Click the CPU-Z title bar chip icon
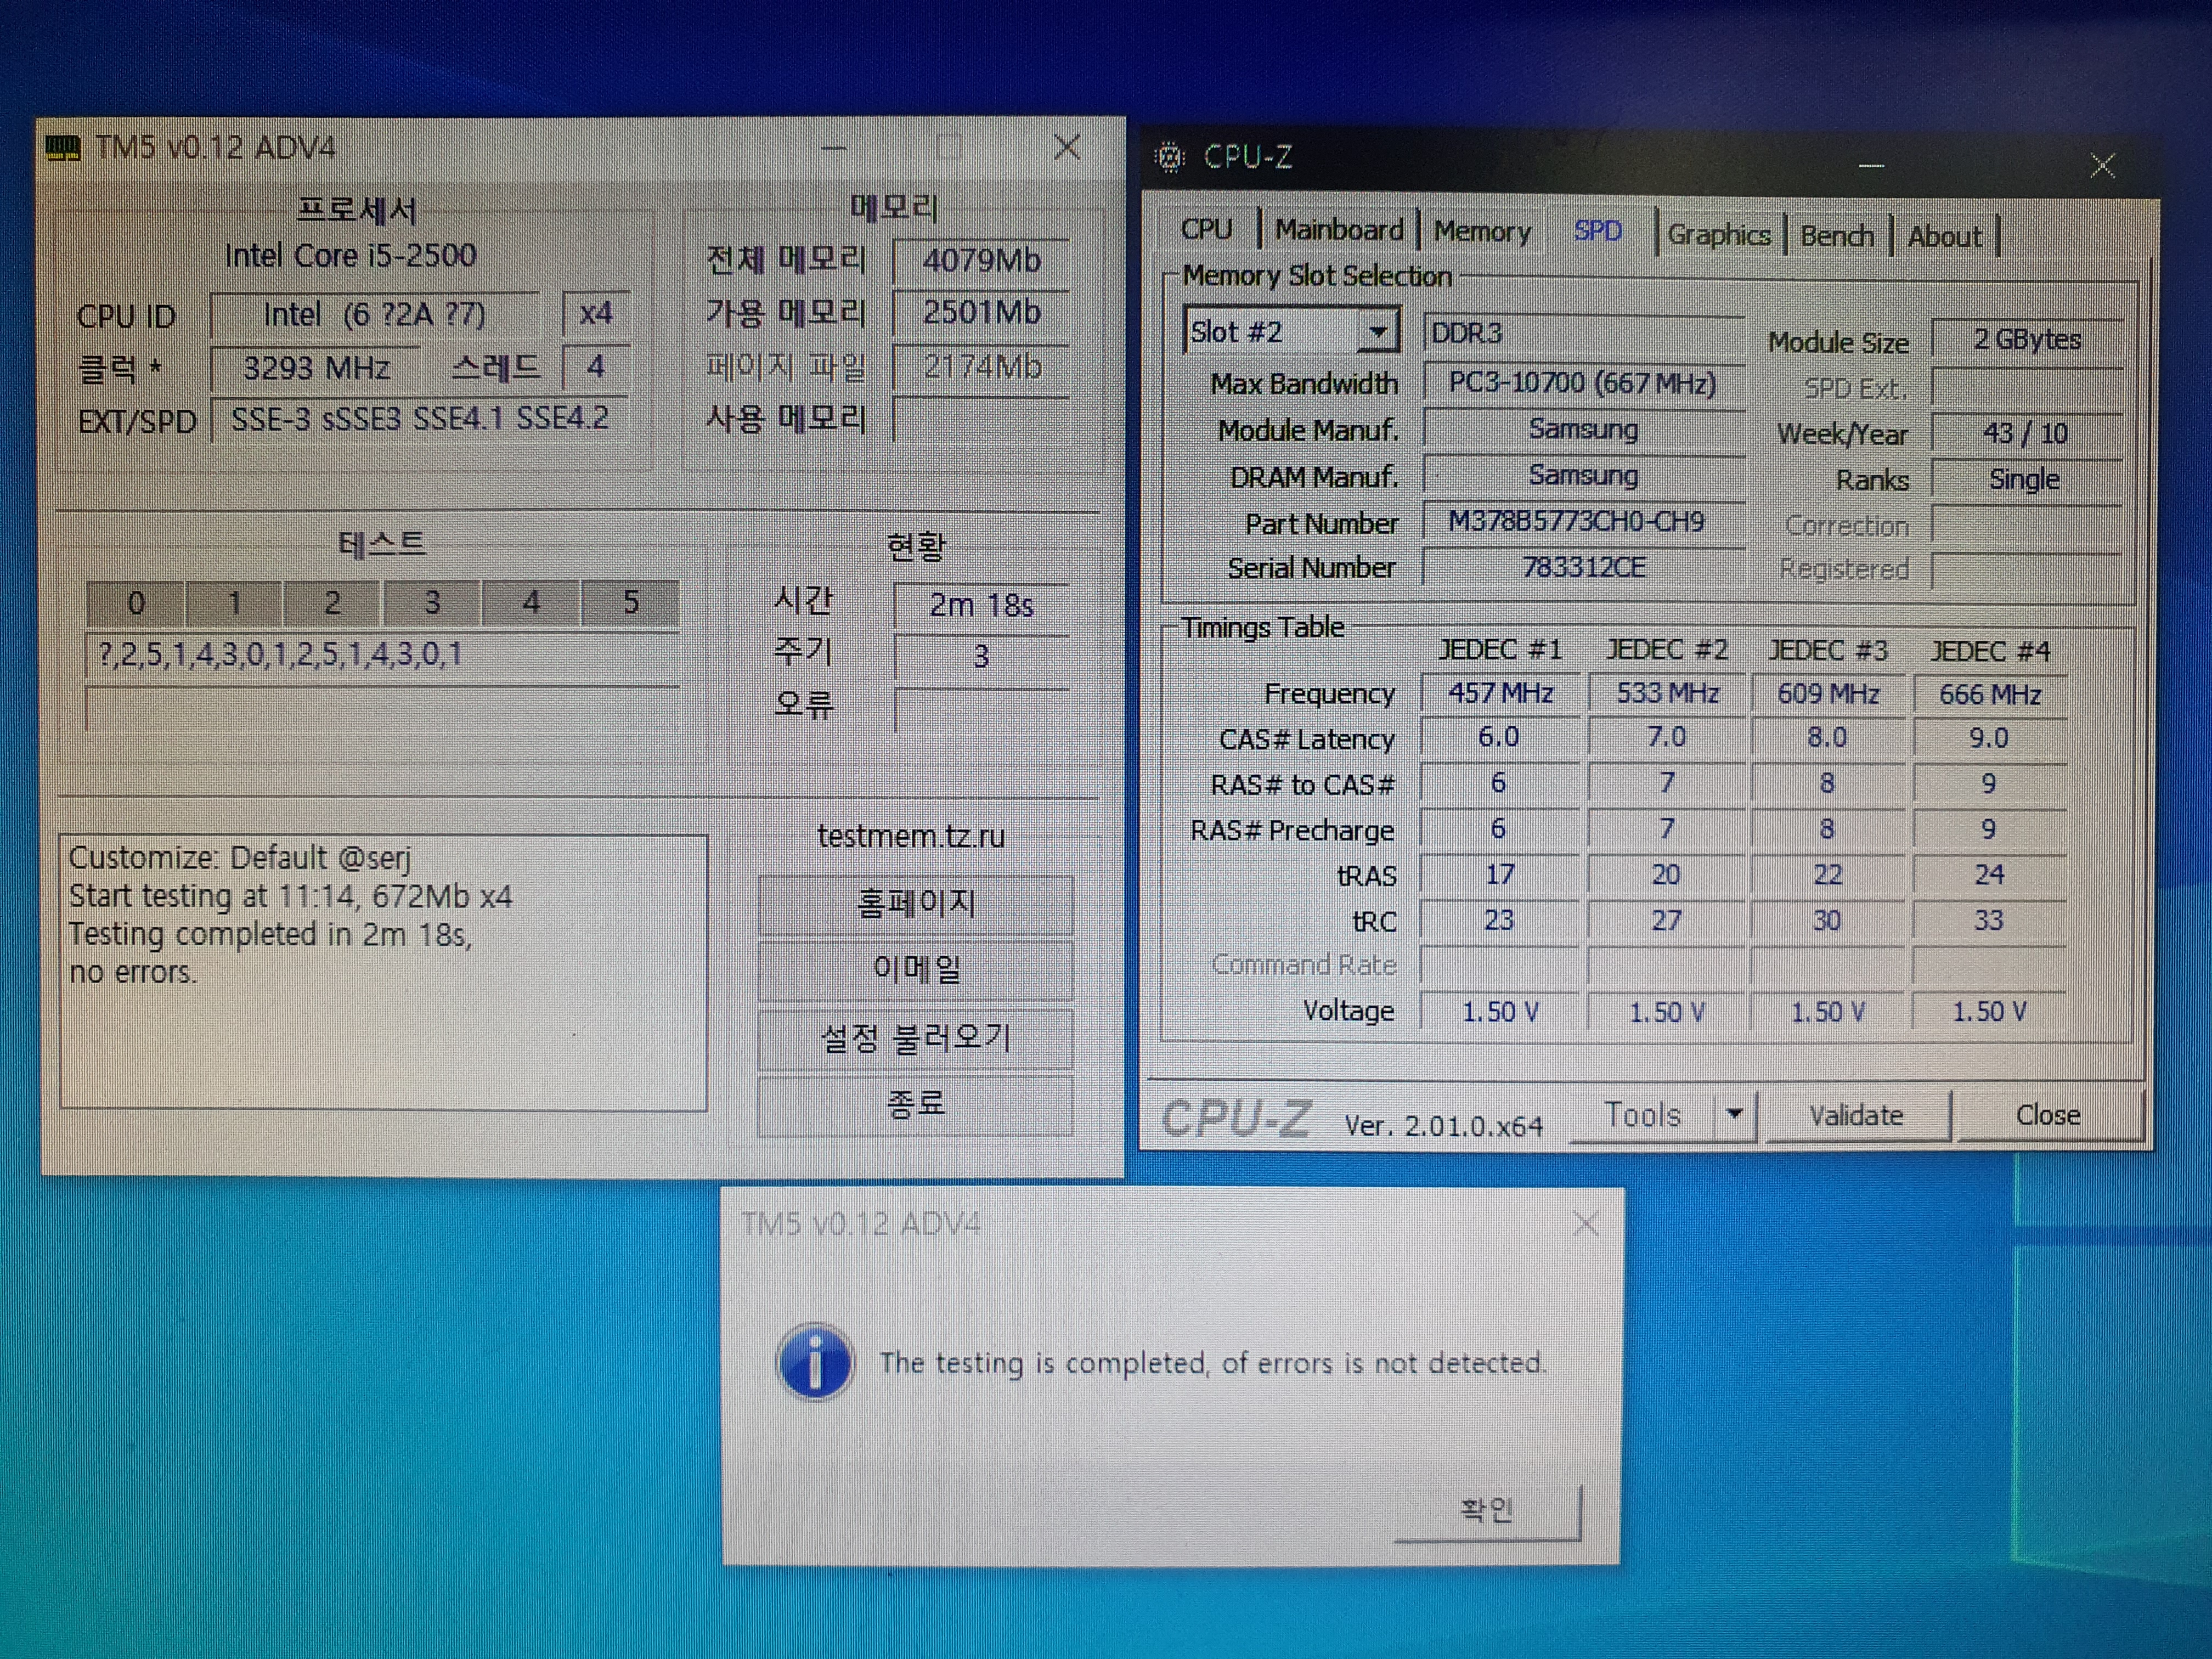The width and height of the screenshot is (2212, 1659). [1170, 158]
